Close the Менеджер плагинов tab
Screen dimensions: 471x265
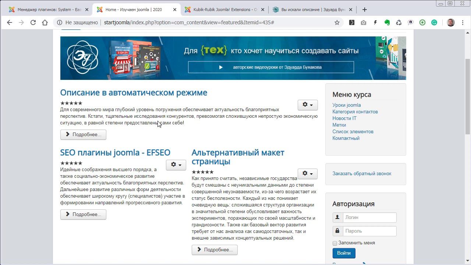[87, 10]
